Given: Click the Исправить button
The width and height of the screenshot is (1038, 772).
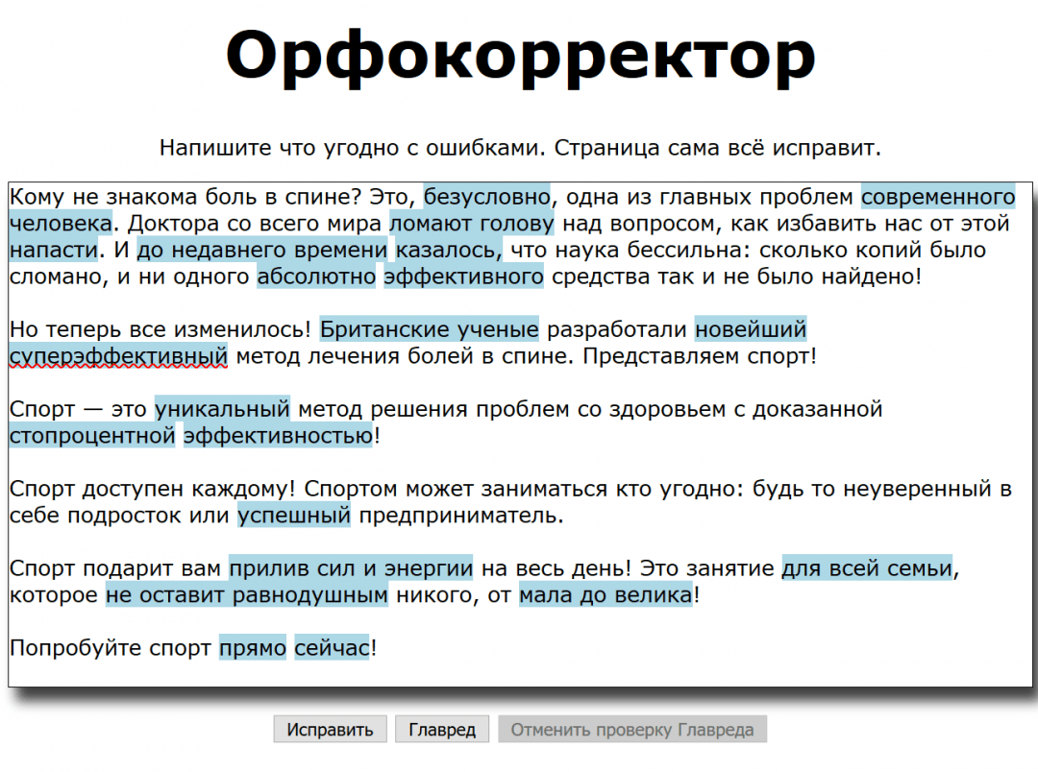Looking at the screenshot, I should coord(330,730).
